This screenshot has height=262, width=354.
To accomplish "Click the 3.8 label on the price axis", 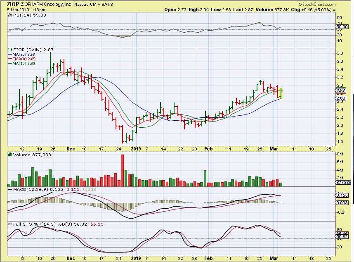I will click(x=340, y=53).
